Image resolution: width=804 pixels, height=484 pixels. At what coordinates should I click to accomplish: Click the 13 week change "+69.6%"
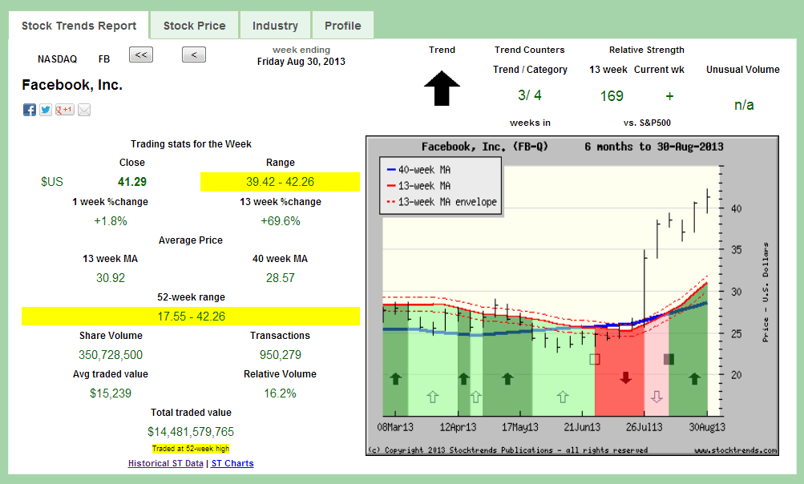281,221
